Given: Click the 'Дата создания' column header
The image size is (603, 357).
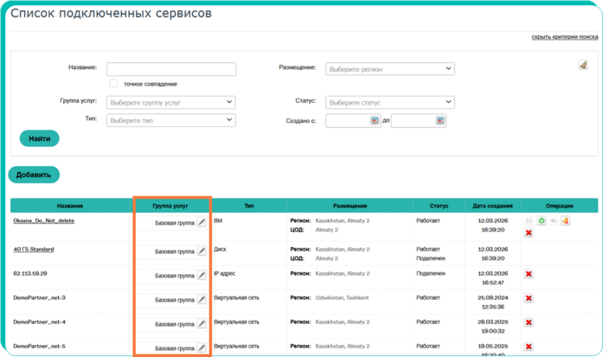Looking at the screenshot, I should [491, 206].
